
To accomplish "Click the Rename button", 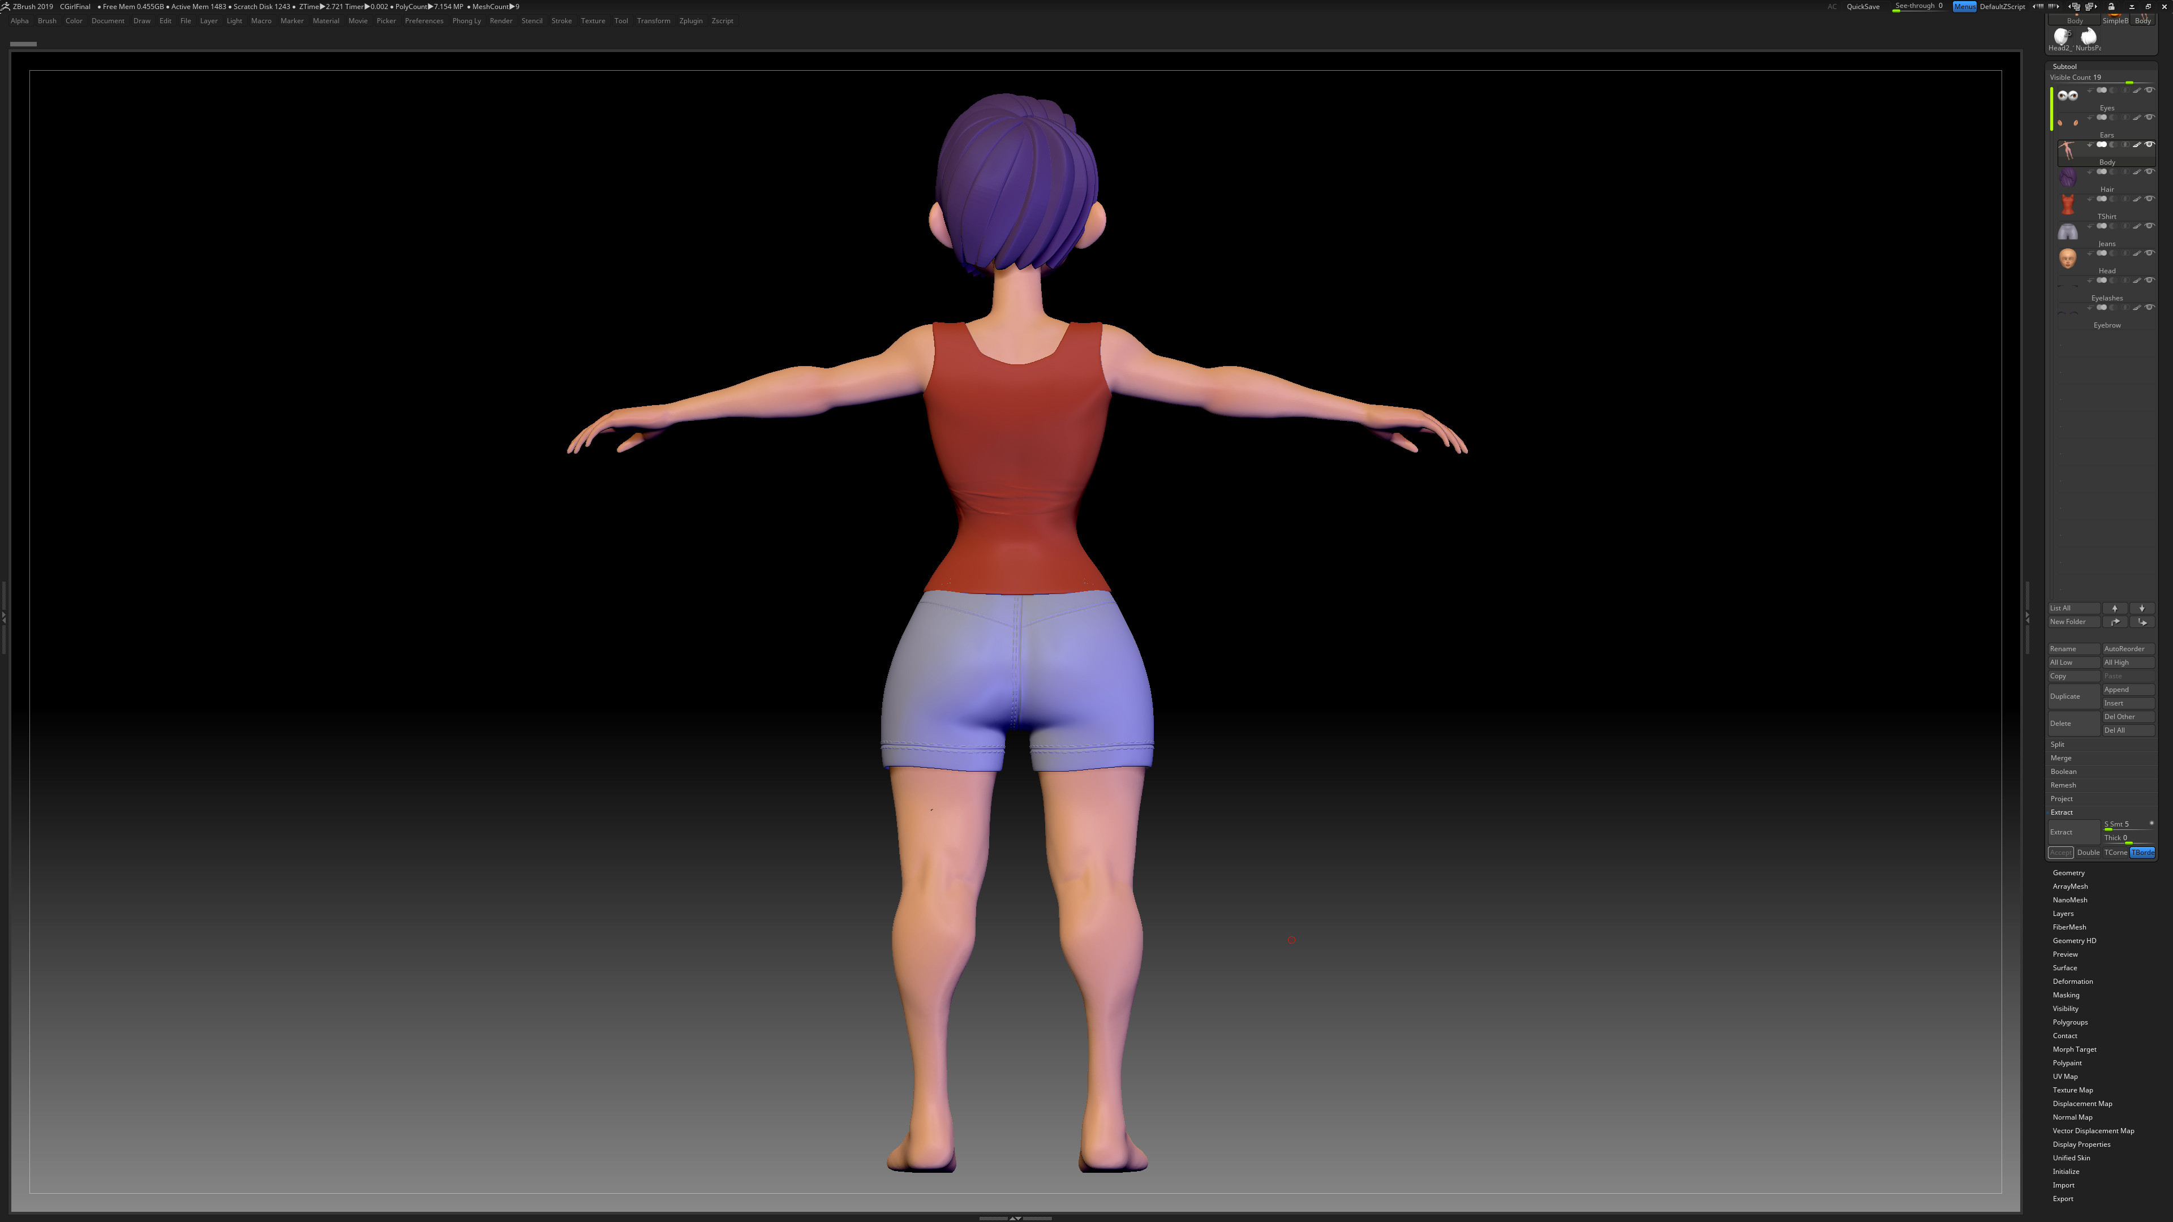I will tap(2073, 649).
